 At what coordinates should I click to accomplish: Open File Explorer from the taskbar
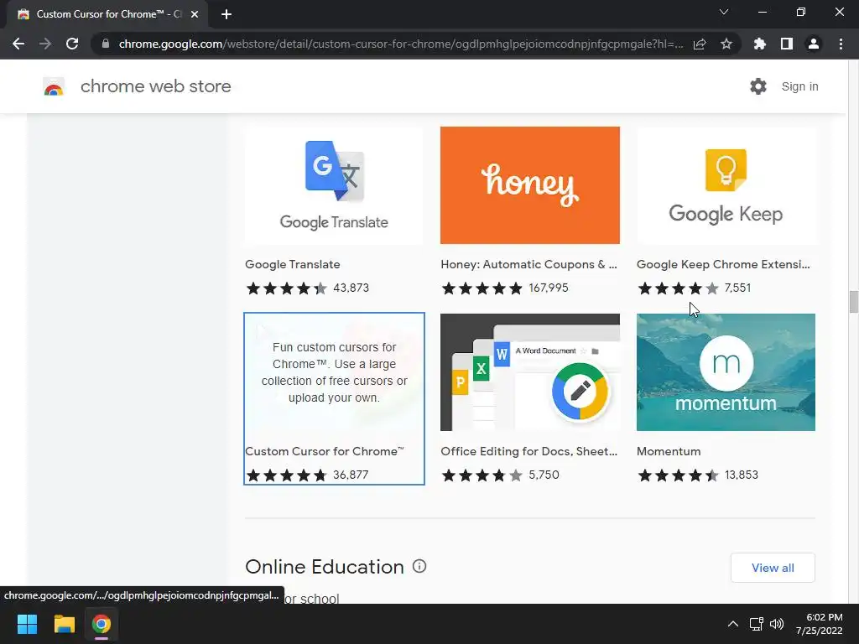tap(64, 624)
